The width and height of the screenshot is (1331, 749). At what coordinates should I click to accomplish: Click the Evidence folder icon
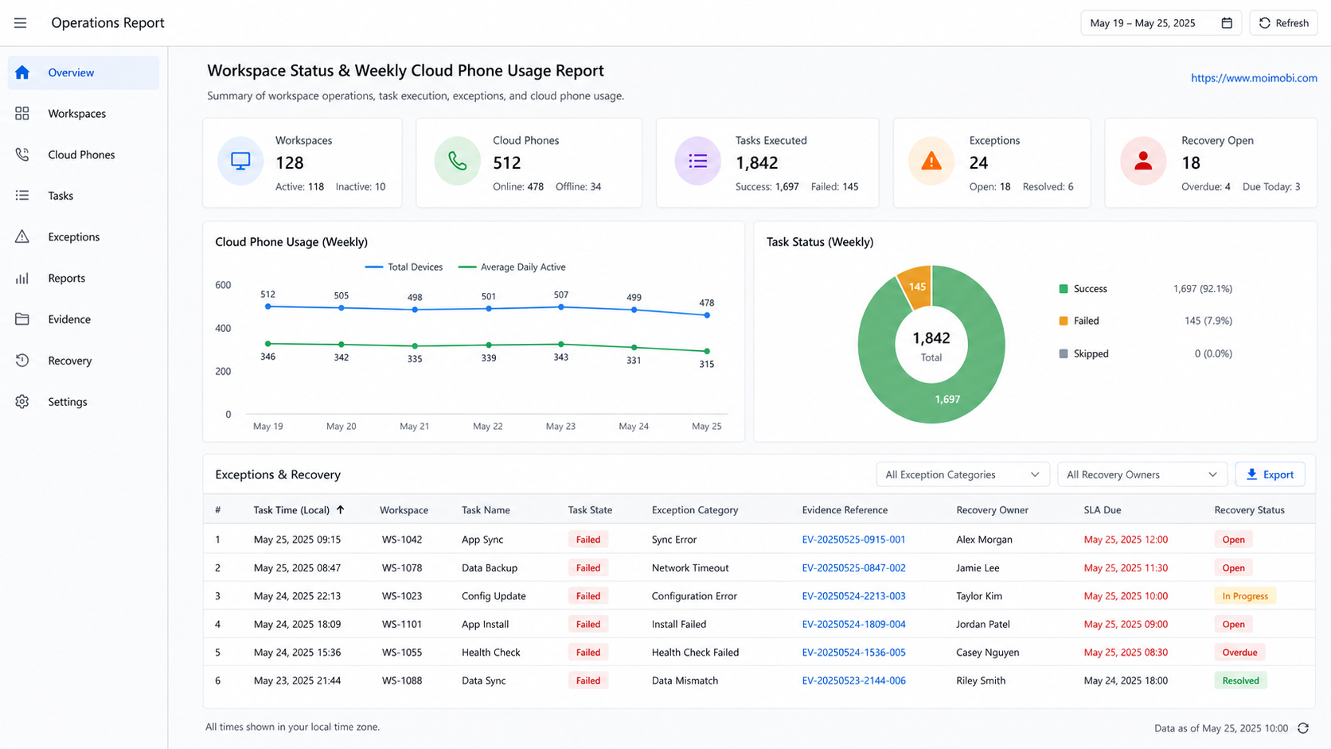22,319
